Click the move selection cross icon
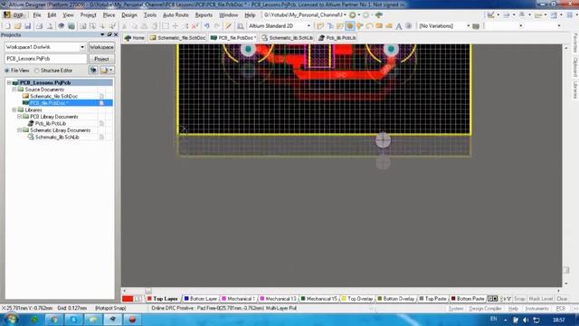579x326 pixels. pyautogui.click(x=176, y=26)
